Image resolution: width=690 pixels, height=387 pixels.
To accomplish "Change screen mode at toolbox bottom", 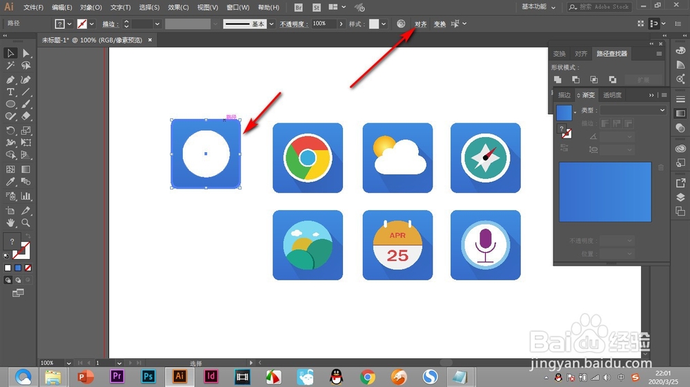I will click(x=18, y=293).
